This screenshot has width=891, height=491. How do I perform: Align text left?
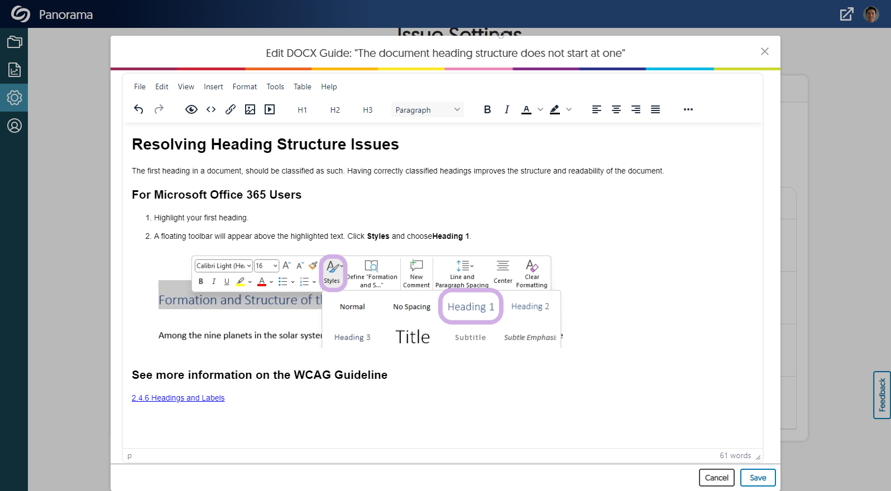[x=597, y=109]
